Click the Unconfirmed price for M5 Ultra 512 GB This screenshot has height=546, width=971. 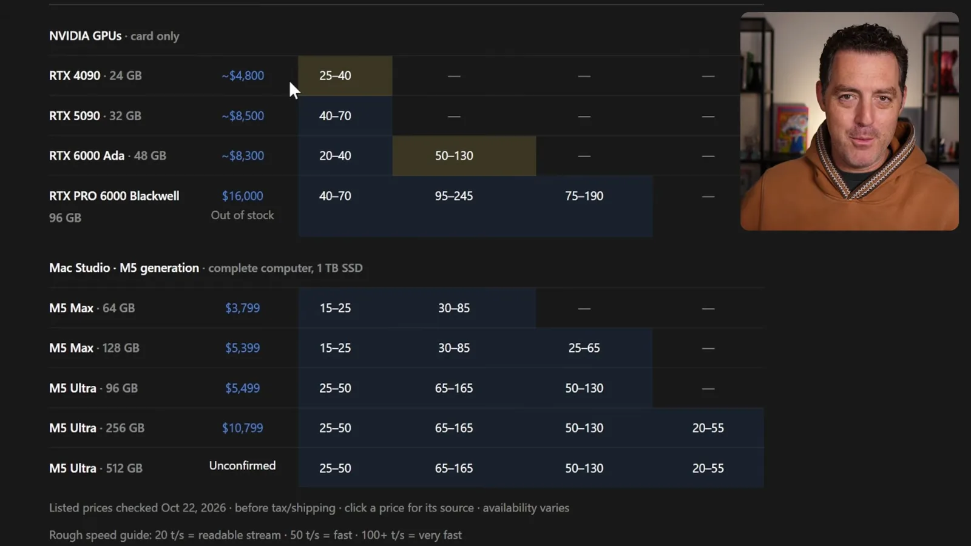[x=243, y=466]
